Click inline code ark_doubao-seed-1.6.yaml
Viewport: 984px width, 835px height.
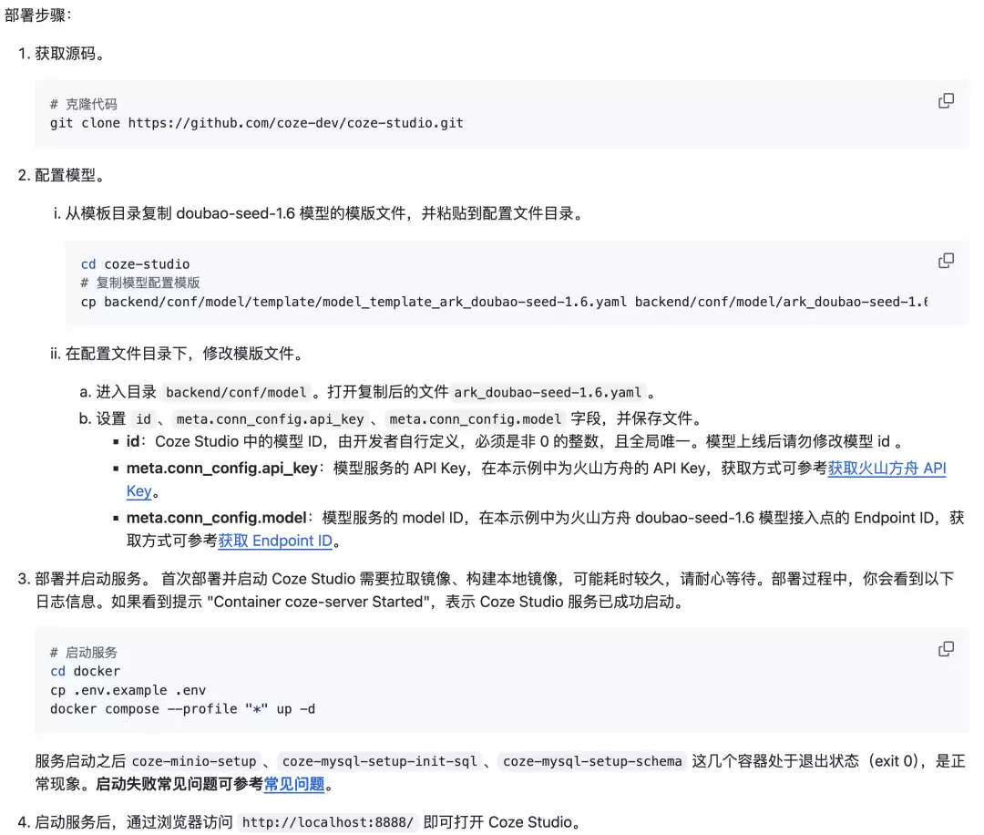click(x=548, y=392)
